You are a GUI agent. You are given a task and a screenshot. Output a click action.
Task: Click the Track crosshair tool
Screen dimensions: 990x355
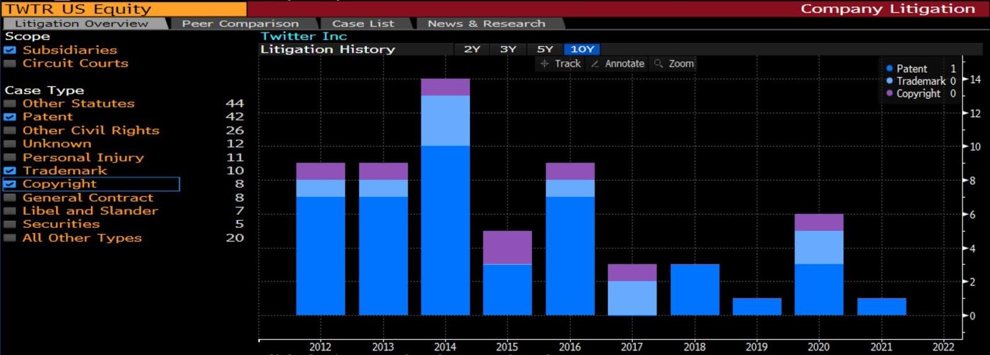(x=561, y=64)
